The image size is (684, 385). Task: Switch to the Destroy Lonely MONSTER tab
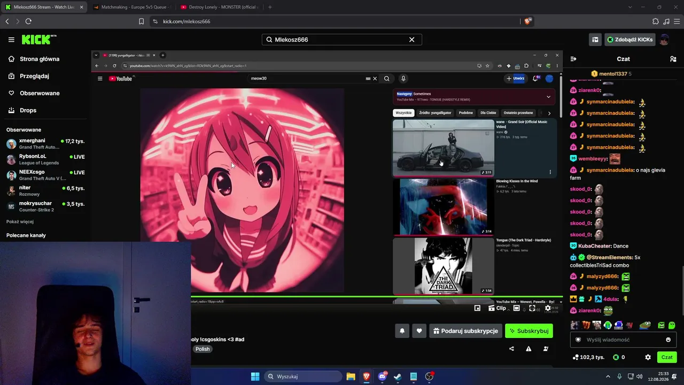219,7
